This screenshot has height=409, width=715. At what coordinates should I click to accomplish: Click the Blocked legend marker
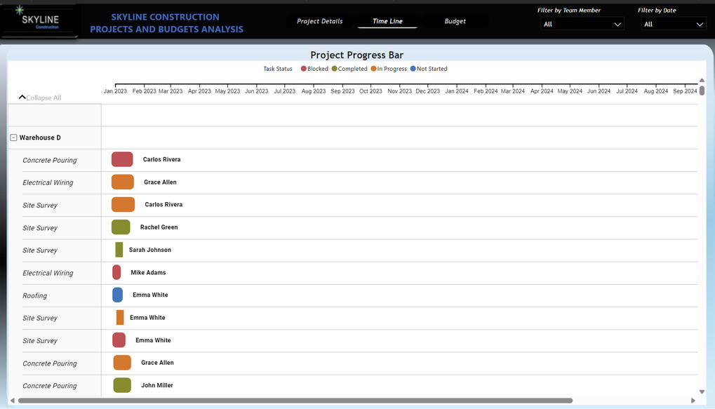point(304,69)
